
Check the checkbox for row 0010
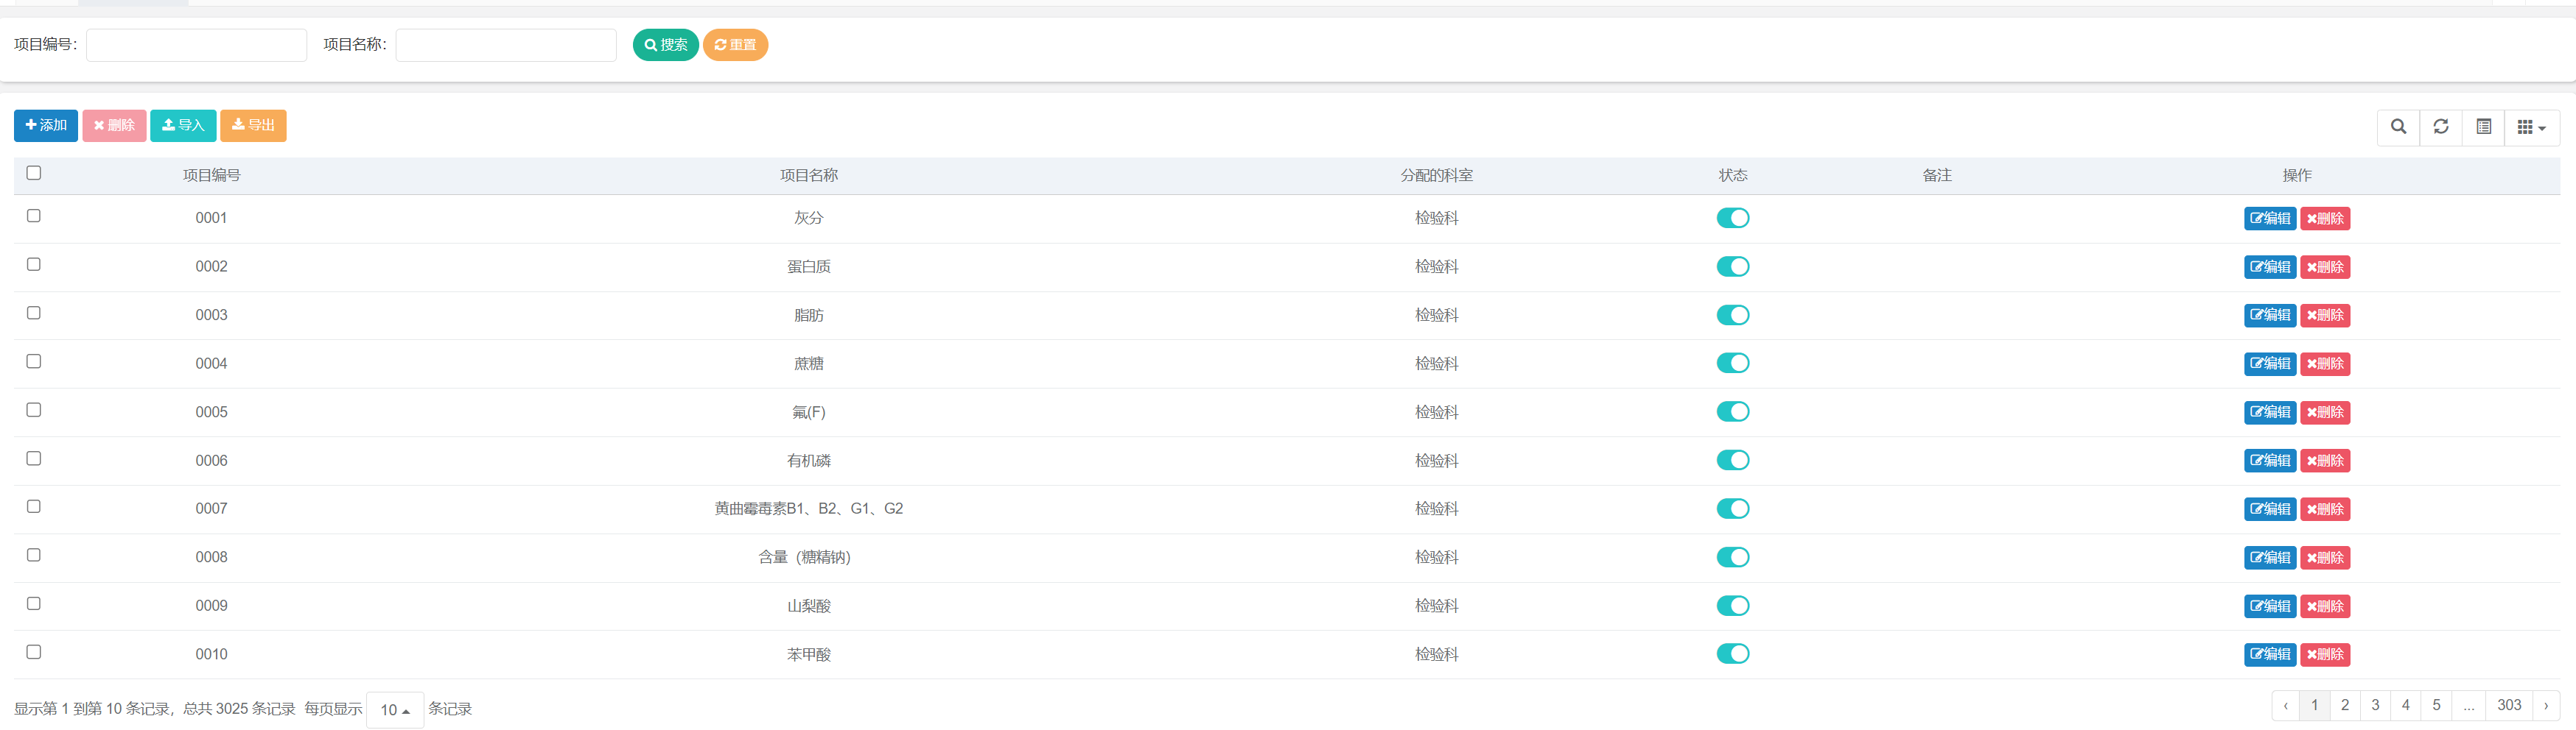pos(34,652)
